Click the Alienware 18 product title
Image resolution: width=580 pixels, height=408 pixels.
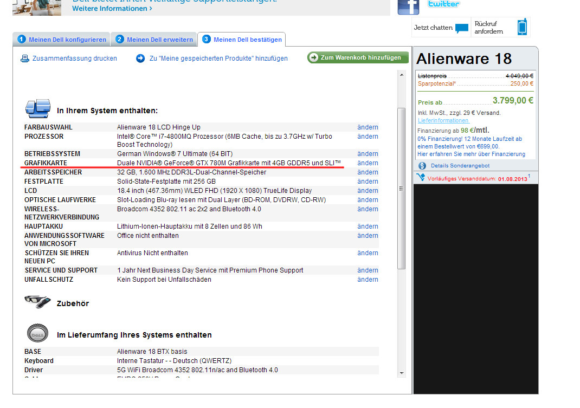click(x=464, y=59)
